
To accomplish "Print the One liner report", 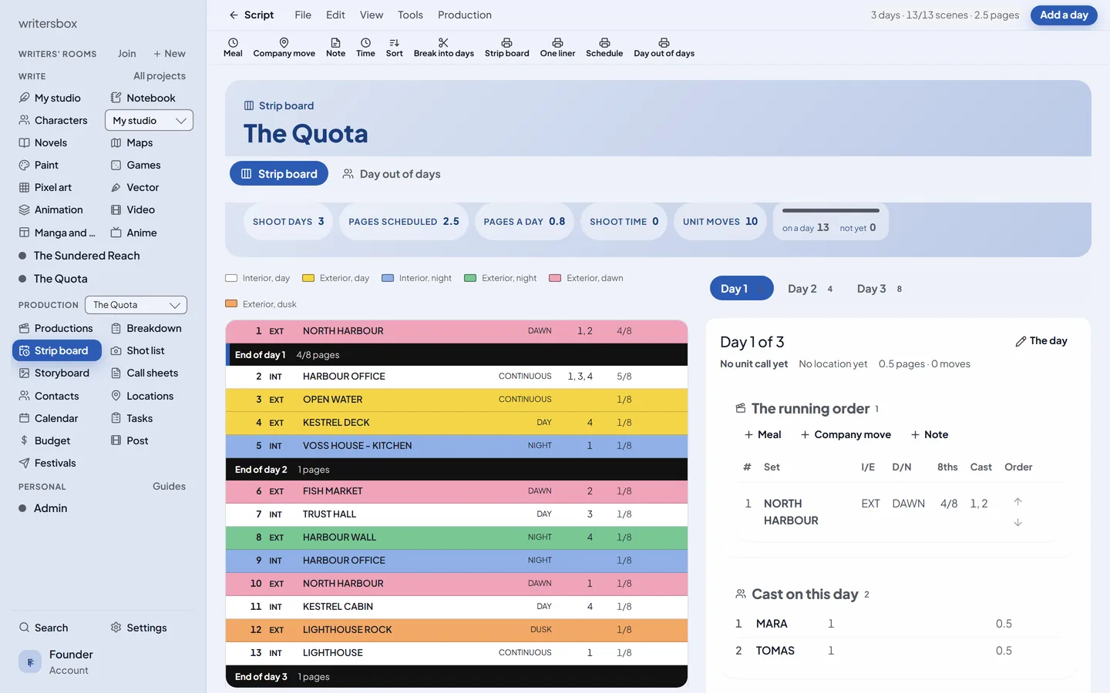I will point(557,48).
